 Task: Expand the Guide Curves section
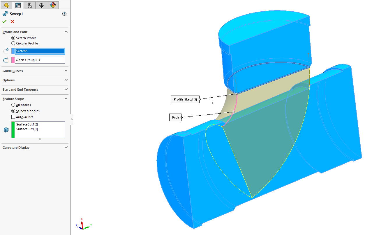pyautogui.click(x=66, y=71)
